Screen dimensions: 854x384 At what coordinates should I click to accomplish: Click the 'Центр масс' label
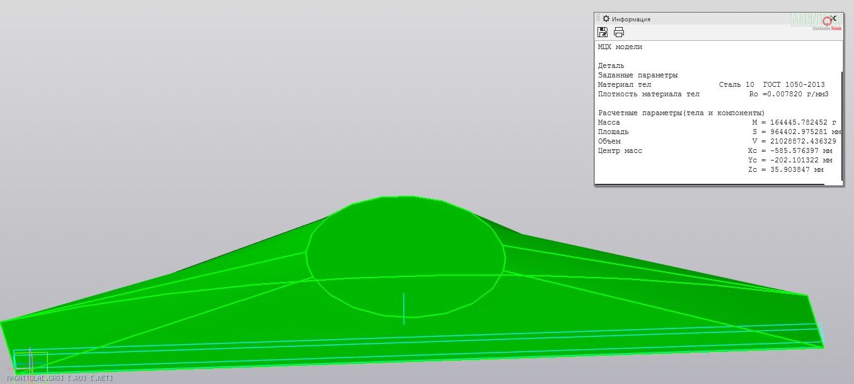[620, 150]
